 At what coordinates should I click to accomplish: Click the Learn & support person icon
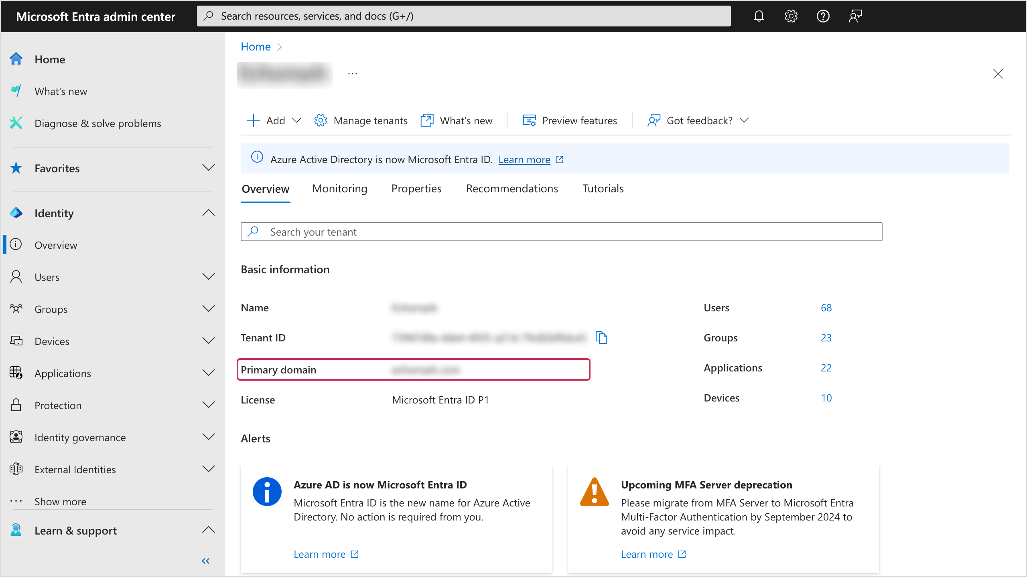click(x=16, y=530)
